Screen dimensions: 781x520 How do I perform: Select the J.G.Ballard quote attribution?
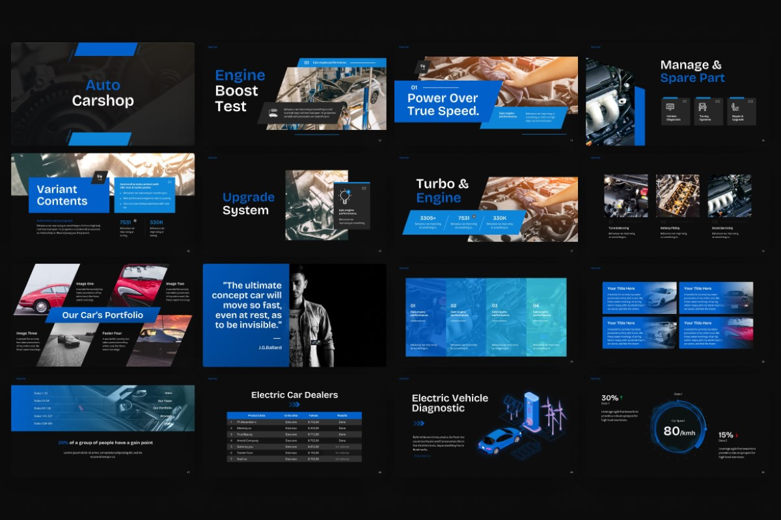(269, 347)
